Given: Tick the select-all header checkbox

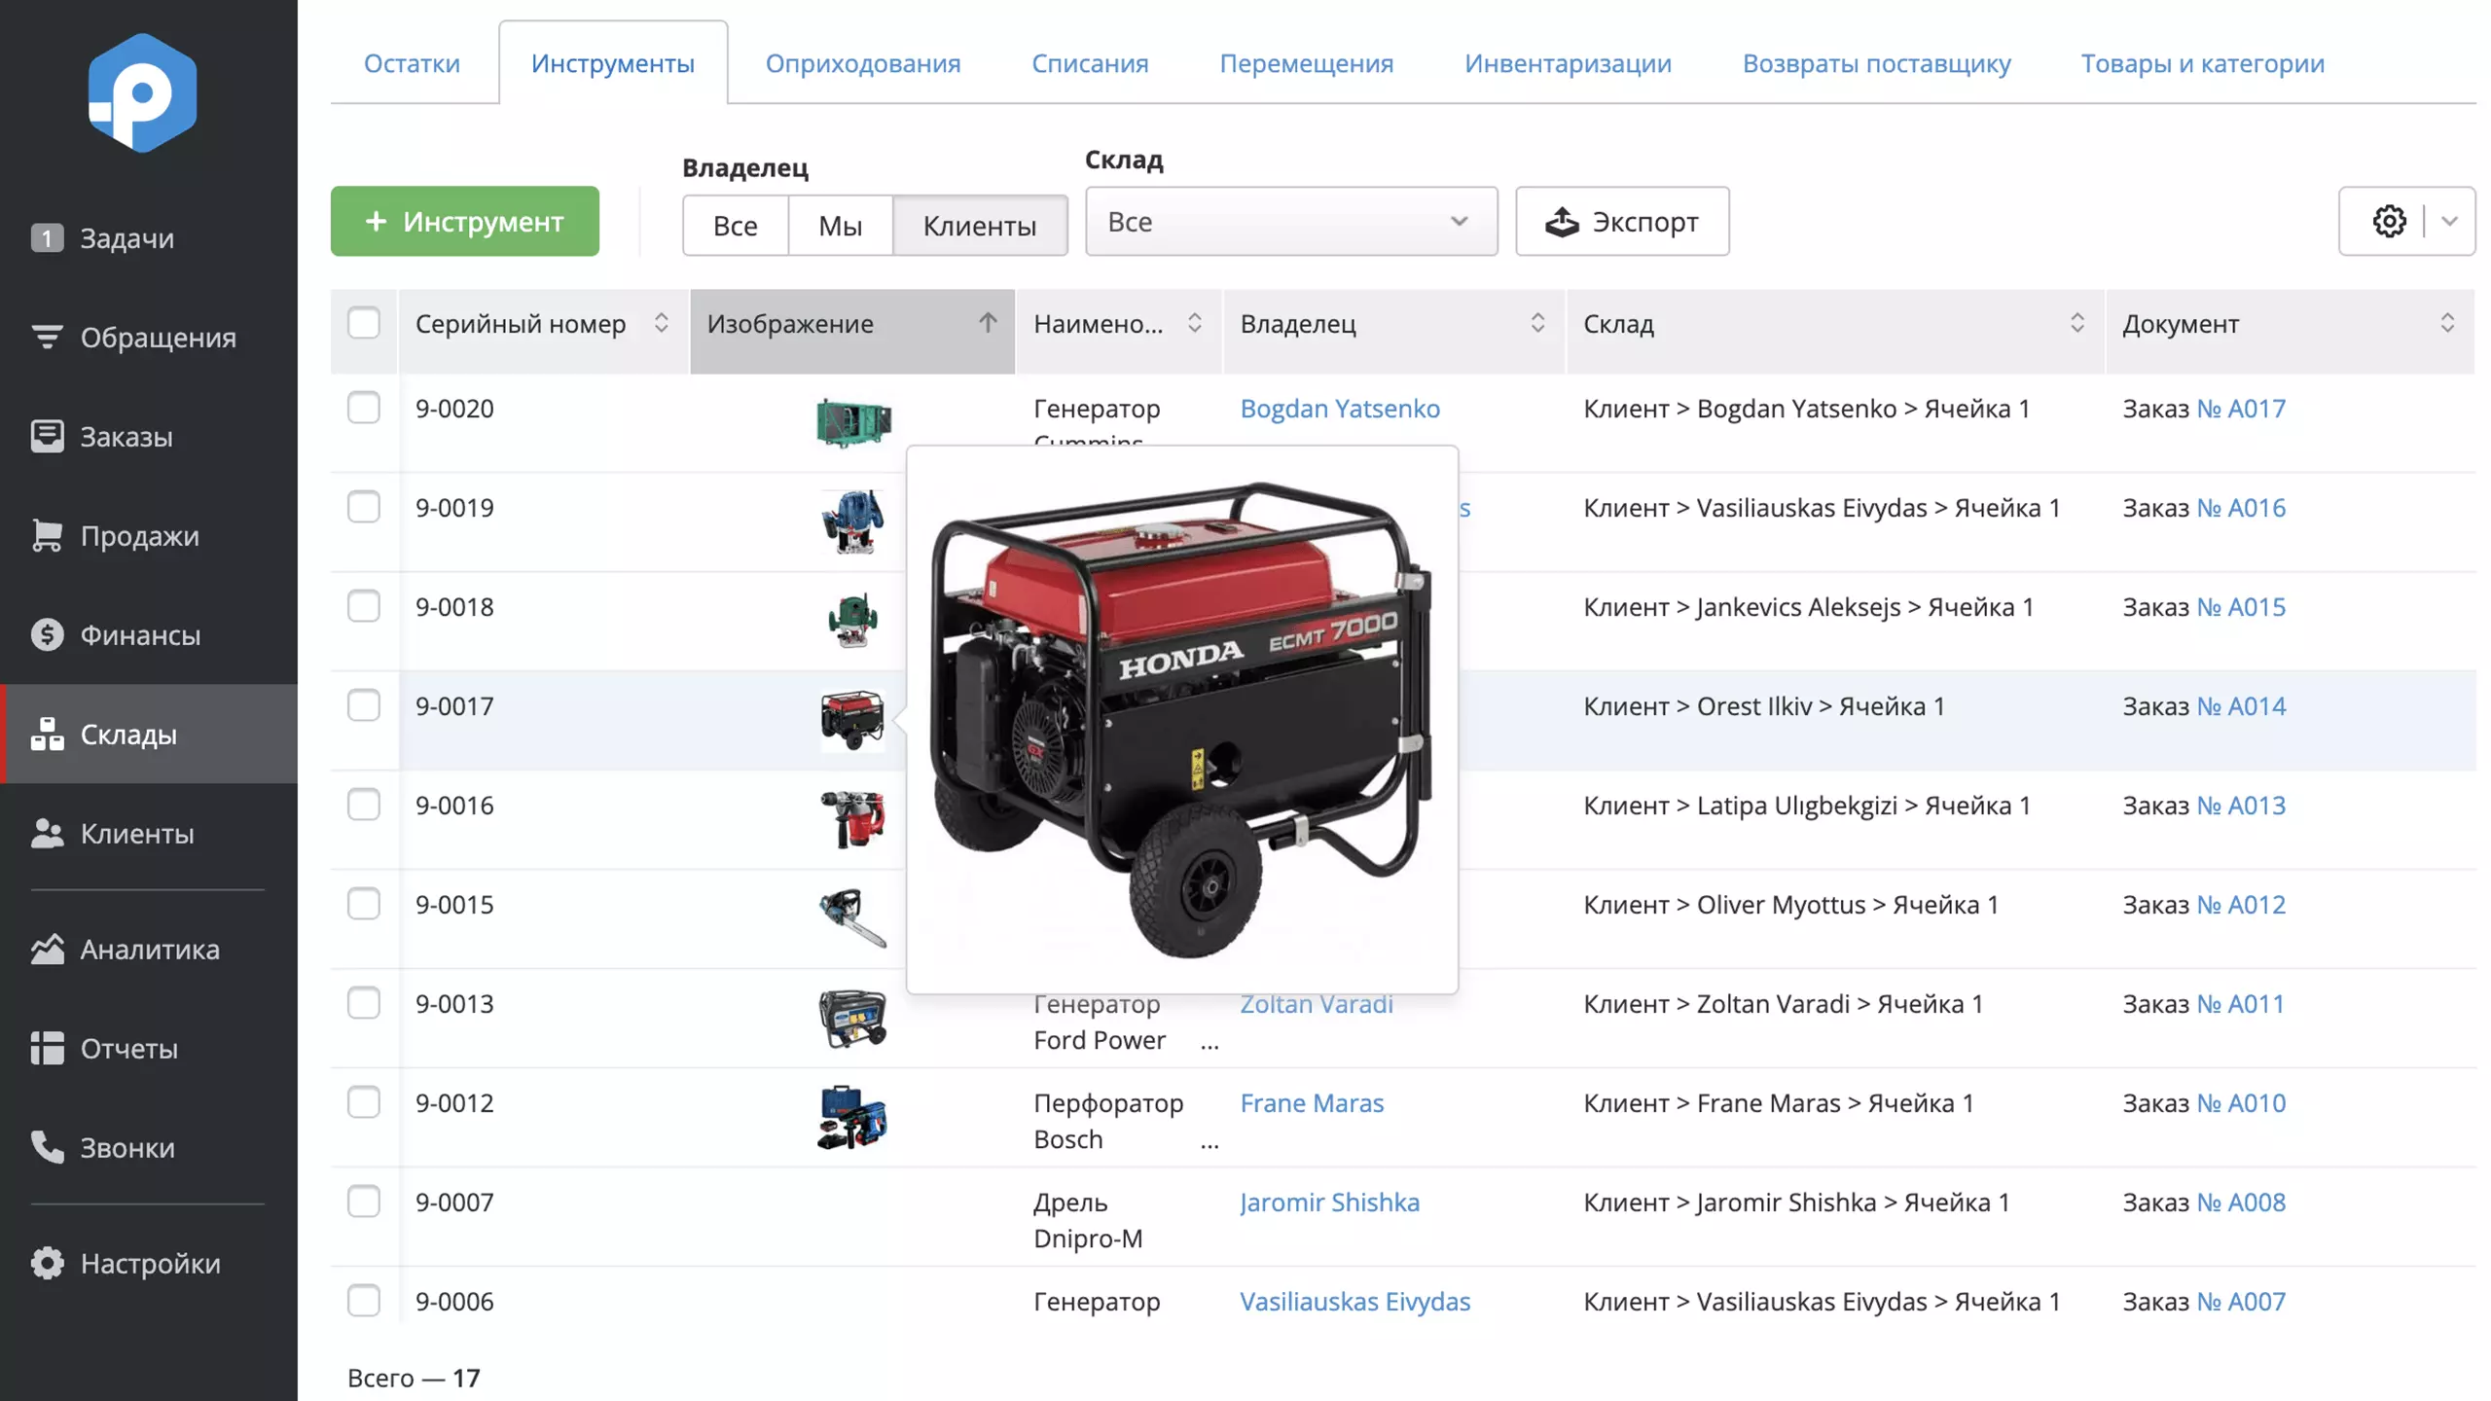Looking at the screenshot, I should 364,323.
